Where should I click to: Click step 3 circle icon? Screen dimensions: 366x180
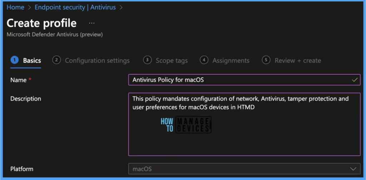pos(147,60)
